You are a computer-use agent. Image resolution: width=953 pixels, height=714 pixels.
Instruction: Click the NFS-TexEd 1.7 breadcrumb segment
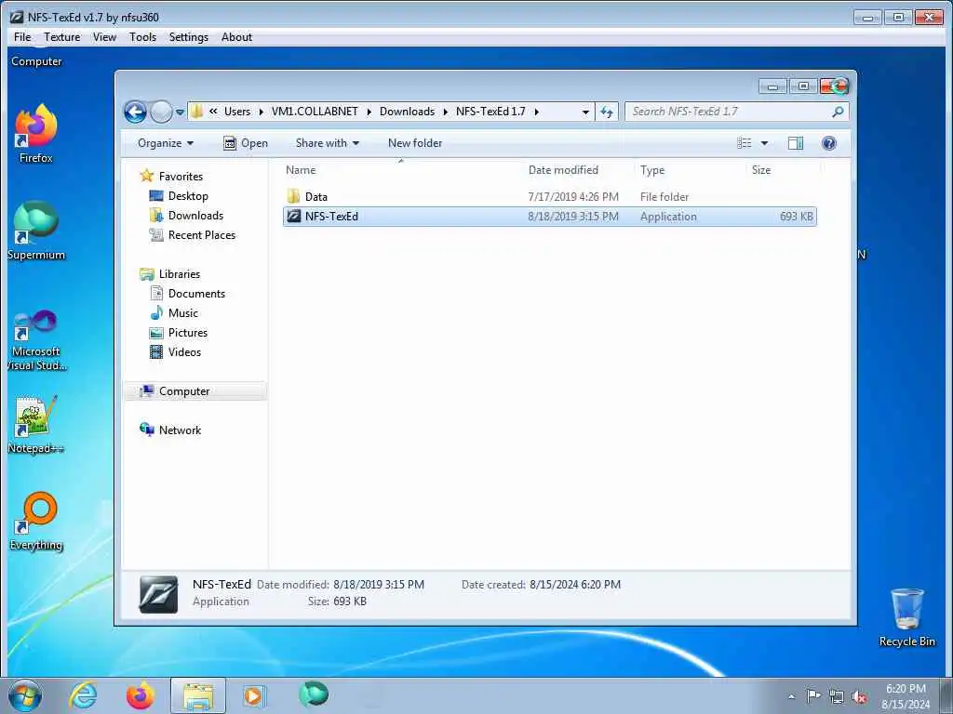[x=490, y=112]
